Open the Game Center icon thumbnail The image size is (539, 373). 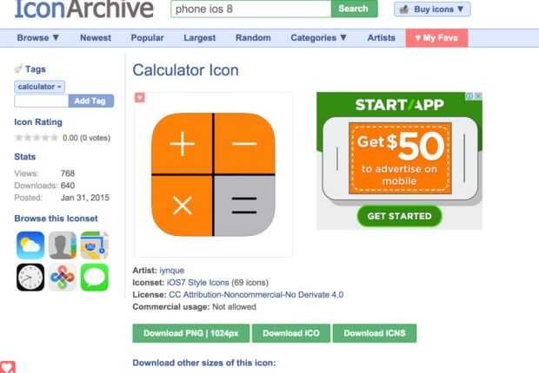coord(63,278)
